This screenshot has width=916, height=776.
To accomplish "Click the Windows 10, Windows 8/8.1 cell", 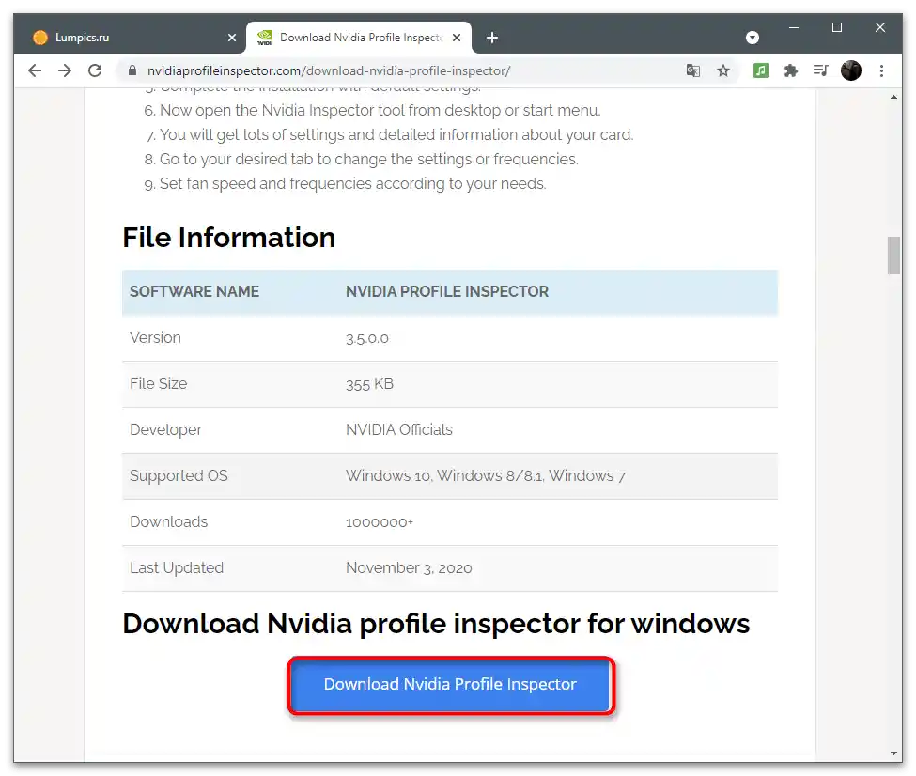I will [x=486, y=475].
